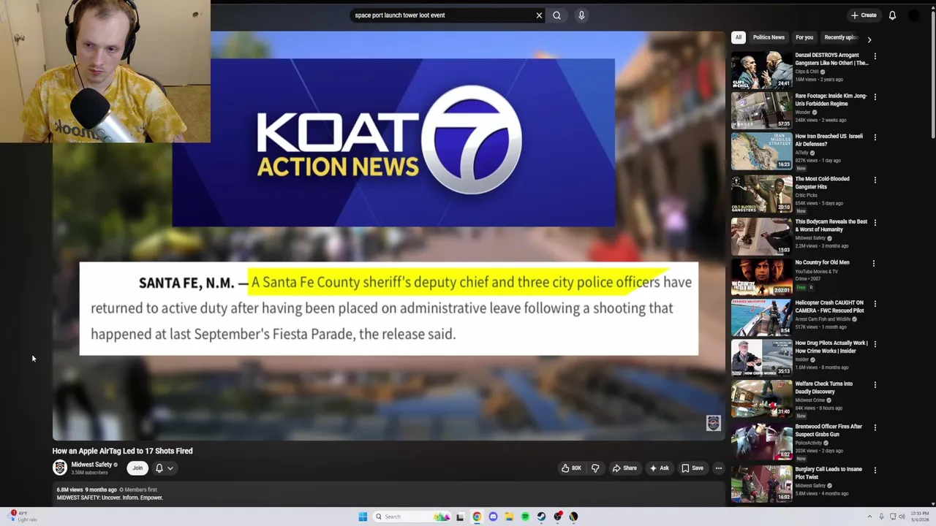Click the channel watermark on the video
The image size is (936, 526).
[x=713, y=423]
